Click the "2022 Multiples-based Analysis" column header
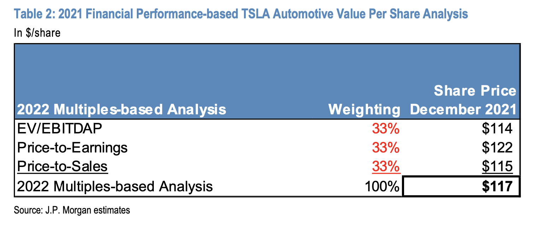The image size is (548, 228). tap(121, 109)
